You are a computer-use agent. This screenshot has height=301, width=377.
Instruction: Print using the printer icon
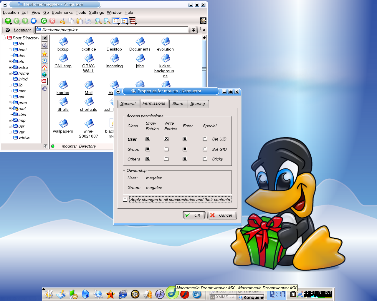88,21
